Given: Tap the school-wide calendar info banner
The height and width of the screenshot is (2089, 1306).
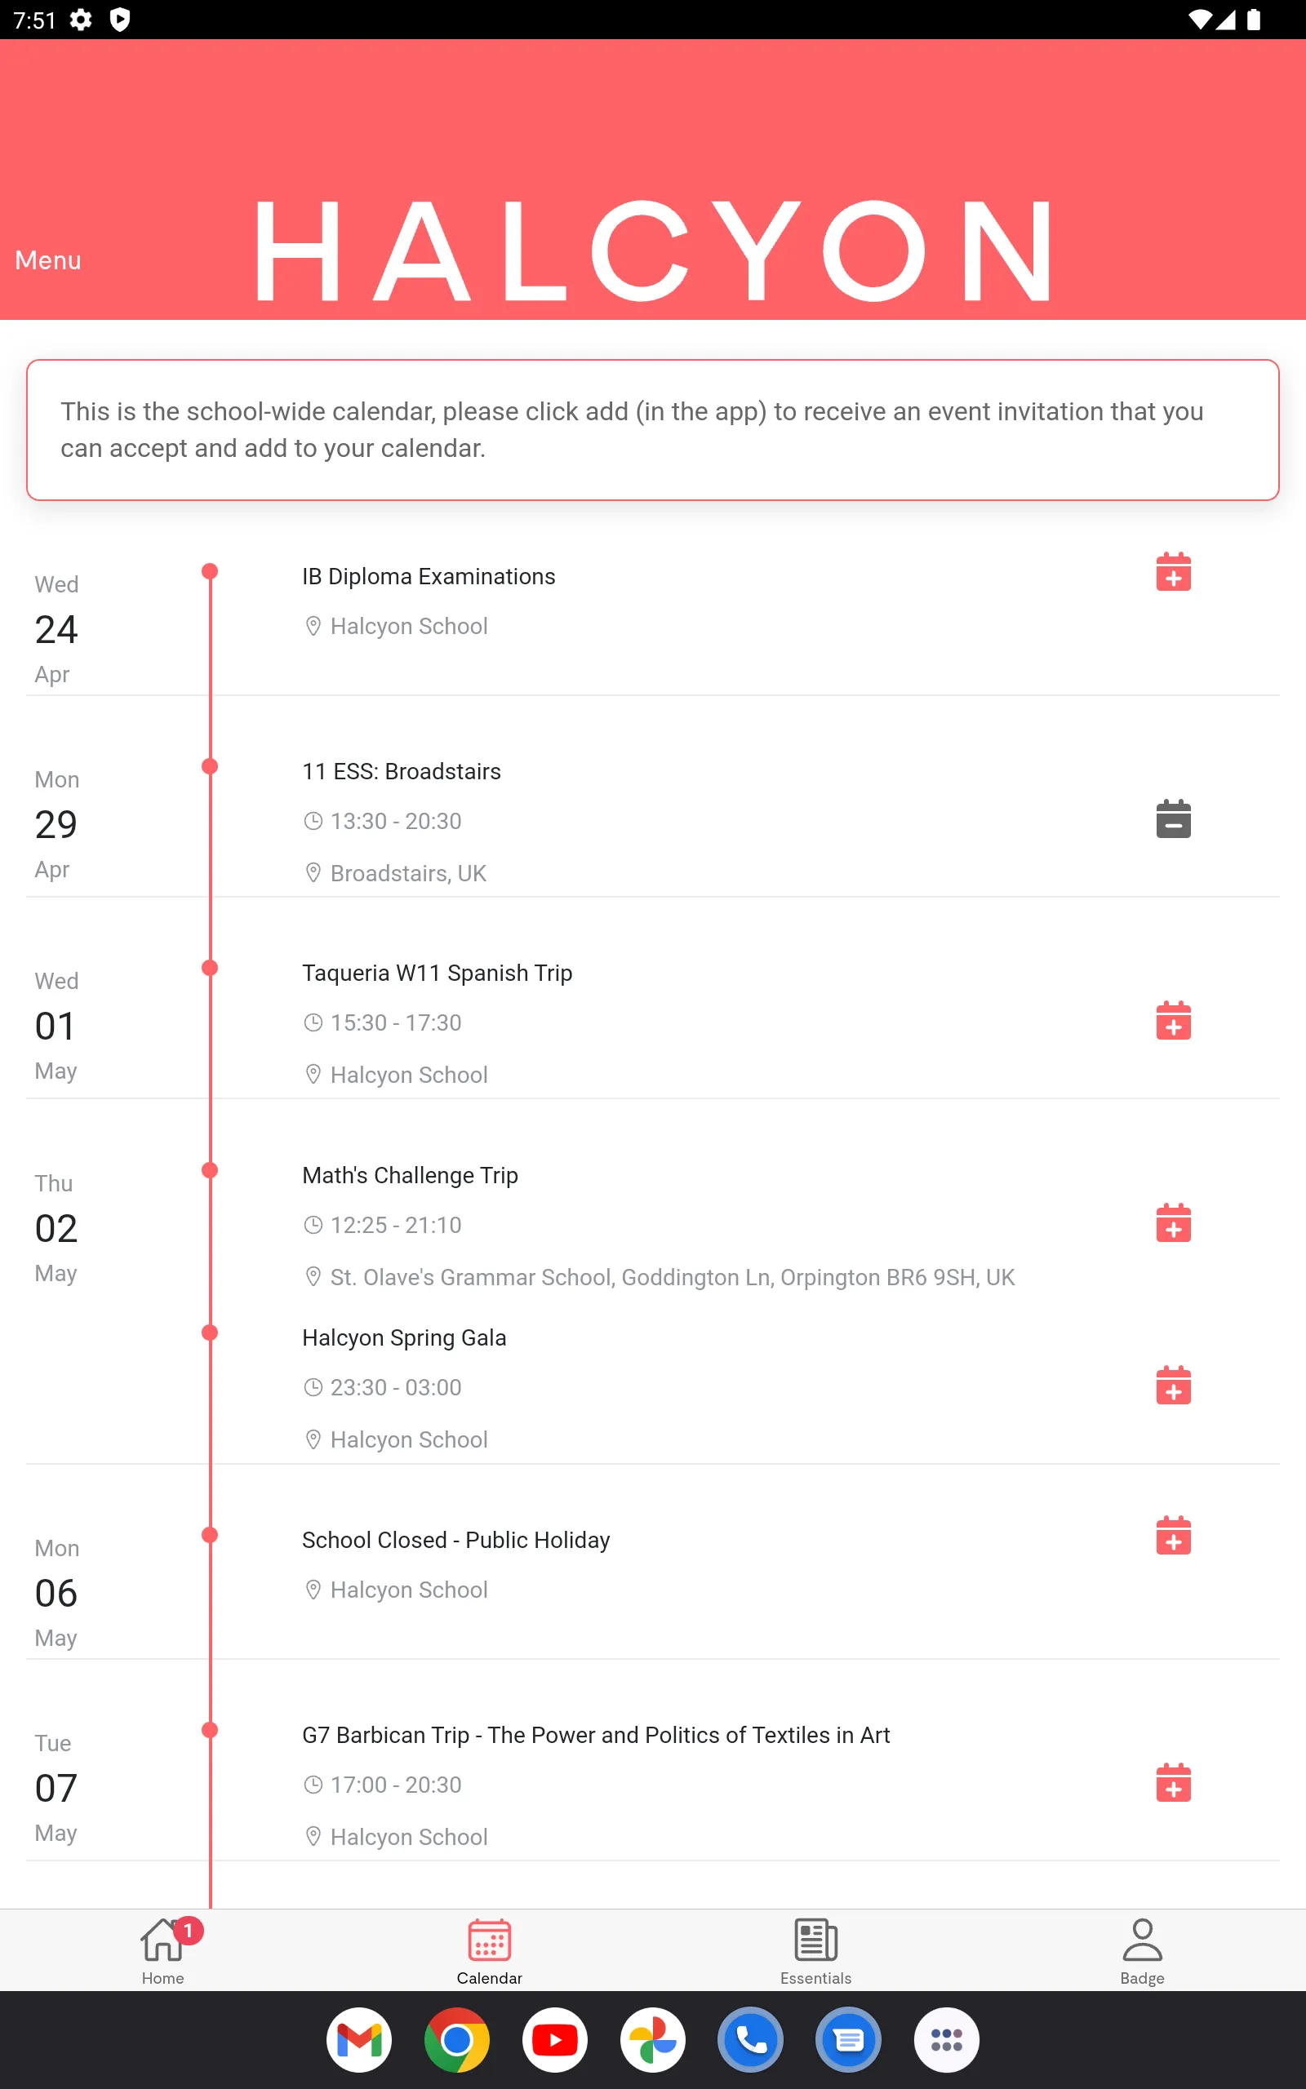Looking at the screenshot, I should (x=653, y=430).
